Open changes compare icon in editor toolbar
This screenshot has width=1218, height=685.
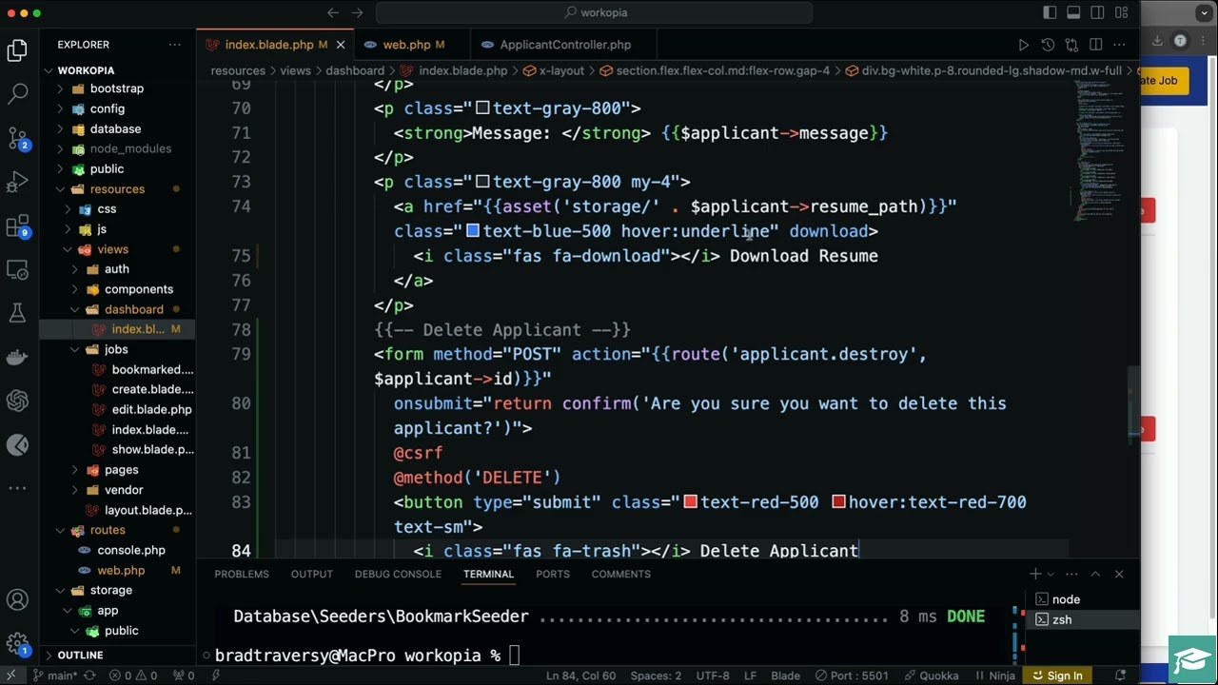point(1071,45)
